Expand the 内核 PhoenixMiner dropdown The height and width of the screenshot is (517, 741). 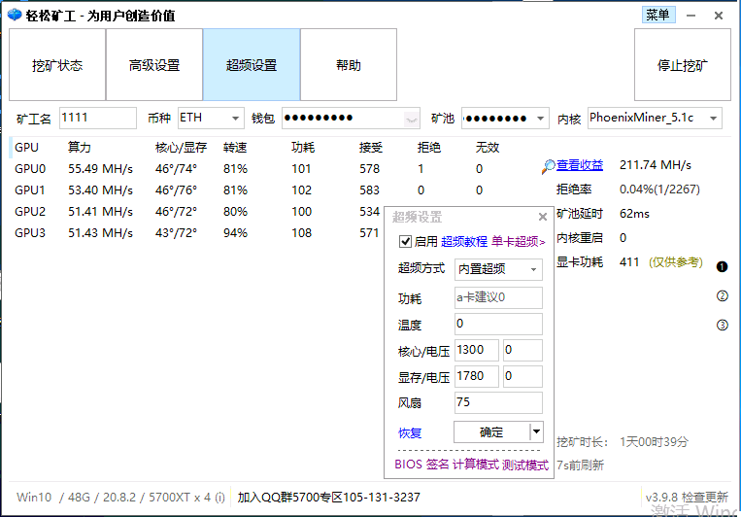coord(714,119)
